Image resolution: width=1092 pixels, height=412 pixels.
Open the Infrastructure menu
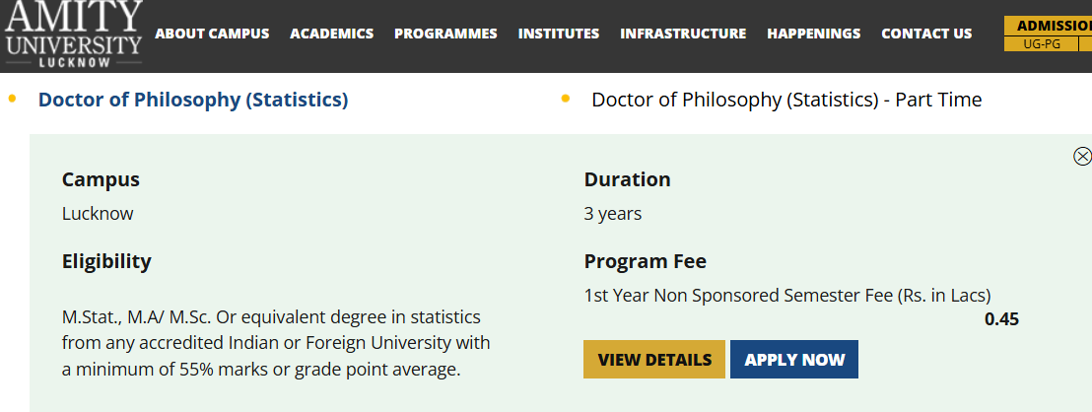(683, 34)
